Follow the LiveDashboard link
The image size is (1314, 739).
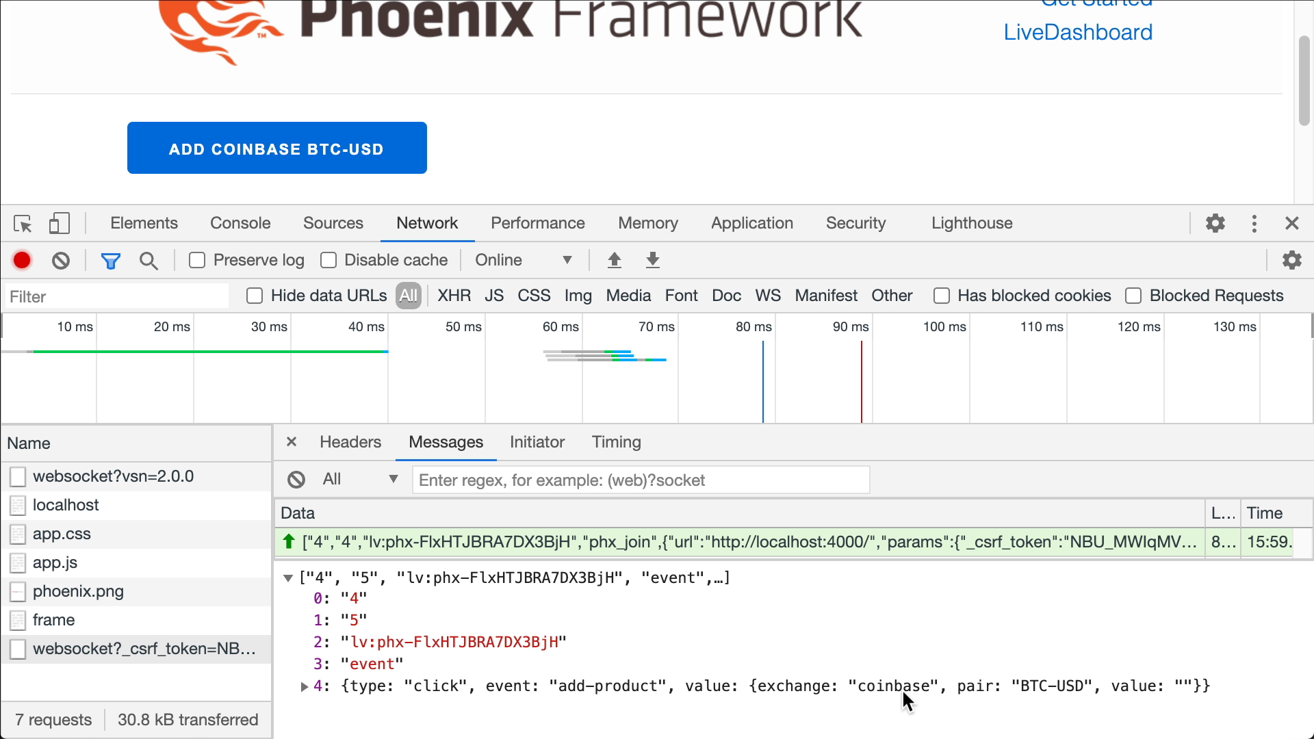pyautogui.click(x=1078, y=32)
